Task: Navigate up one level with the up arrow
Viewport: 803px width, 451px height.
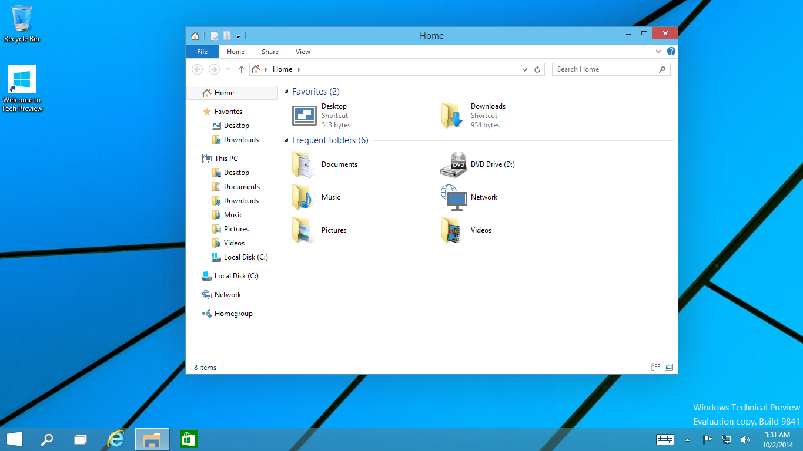Action: point(241,69)
